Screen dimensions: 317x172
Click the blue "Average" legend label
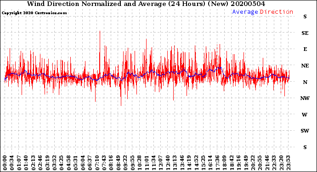[x=245, y=12]
